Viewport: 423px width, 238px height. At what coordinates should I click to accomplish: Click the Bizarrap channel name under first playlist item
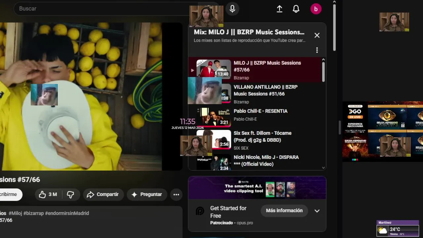[x=241, y=78]
